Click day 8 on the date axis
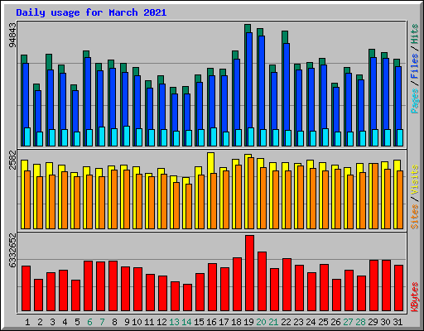This screenshot has height=331, width=424. [114, 322]
